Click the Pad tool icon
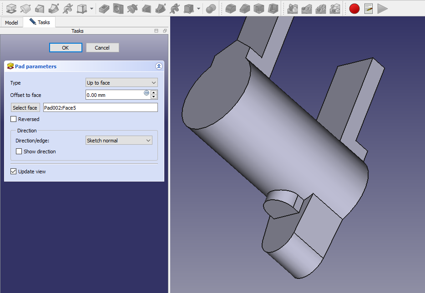The height and width of the screenshot is (293, 425). point(11,8)
